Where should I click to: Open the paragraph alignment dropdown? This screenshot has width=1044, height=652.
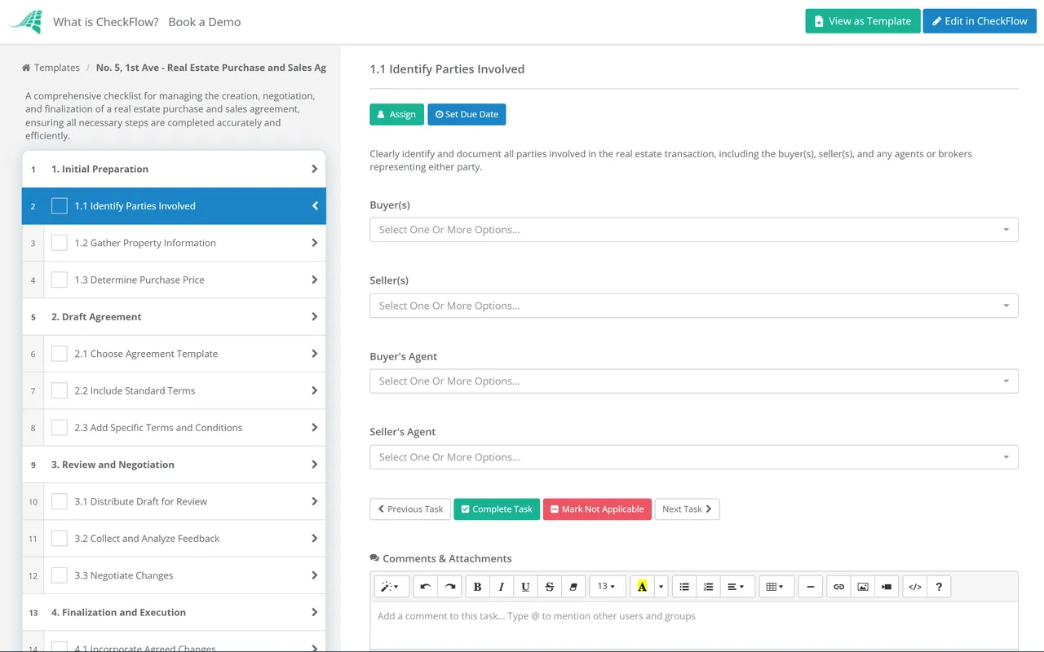(x=736, y=587)
